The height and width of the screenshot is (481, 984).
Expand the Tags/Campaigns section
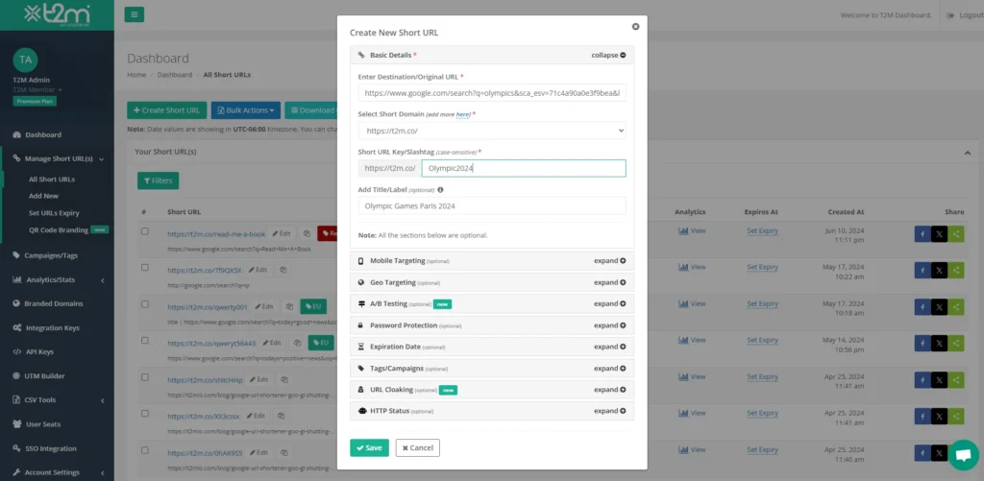click(609, 368)
